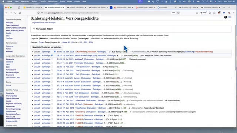Screen dimensions: 237x133
Task: Switch to the GOV/GOV-Tag tab
Action: point(188,7)
